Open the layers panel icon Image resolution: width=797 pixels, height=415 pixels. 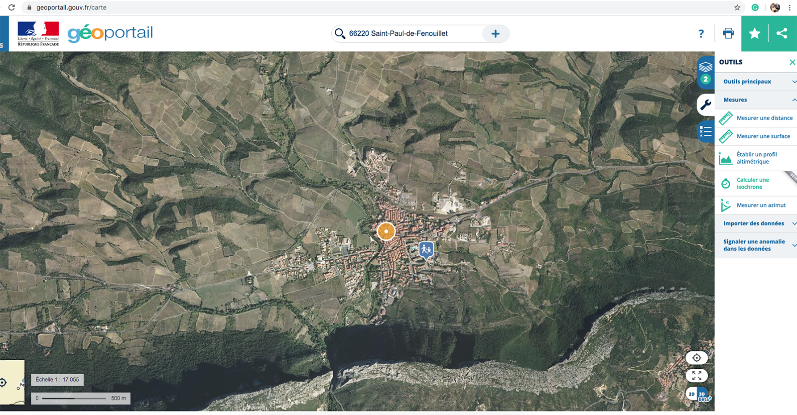705,67
